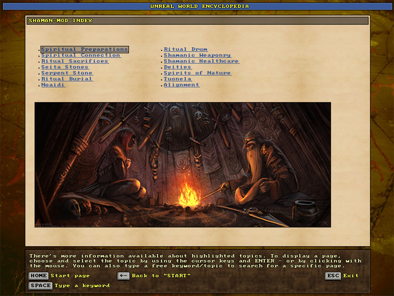The height and width of the screenshot is (296, 394).
Task: Click the SPACE key button
Action: click(41, 286)
